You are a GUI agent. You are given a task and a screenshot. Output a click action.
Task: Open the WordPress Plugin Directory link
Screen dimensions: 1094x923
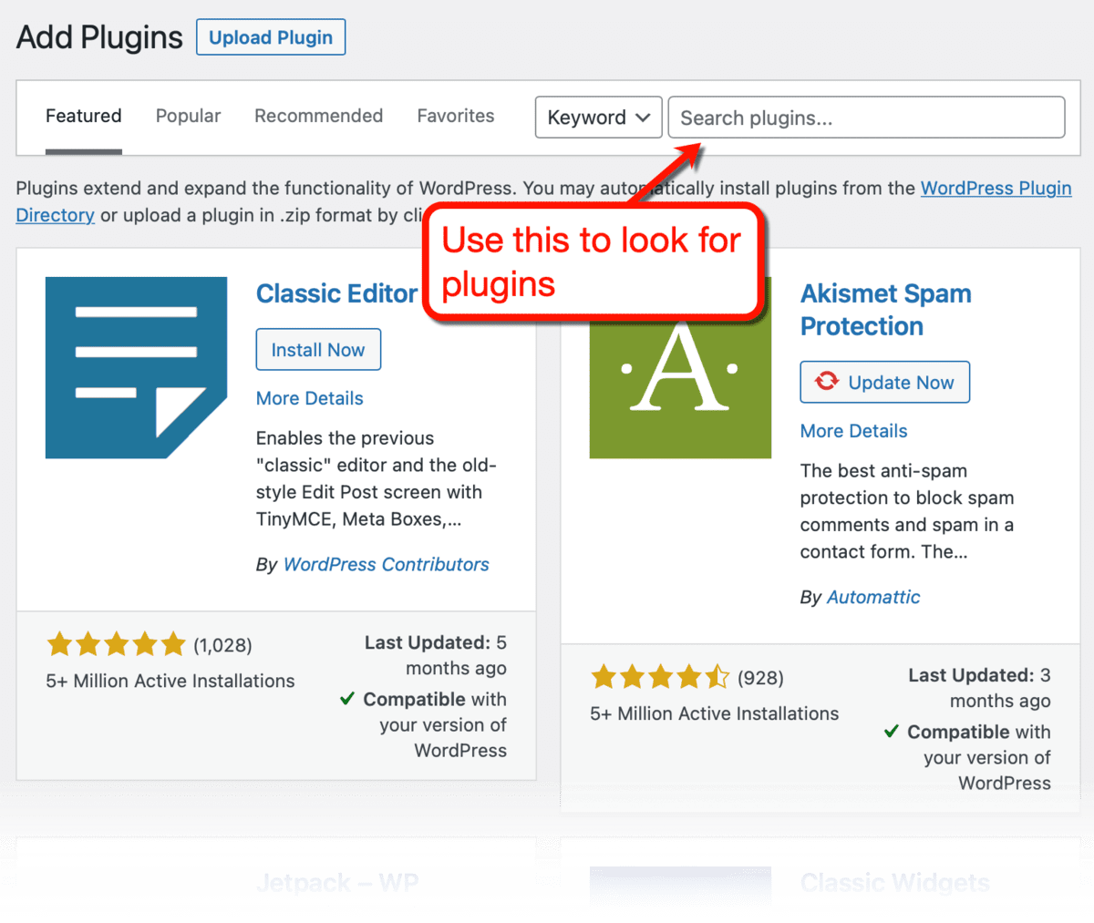996,189
